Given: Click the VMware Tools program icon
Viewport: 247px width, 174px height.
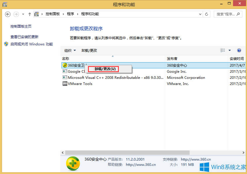Looking at the screenshot, I should [65, 84].
